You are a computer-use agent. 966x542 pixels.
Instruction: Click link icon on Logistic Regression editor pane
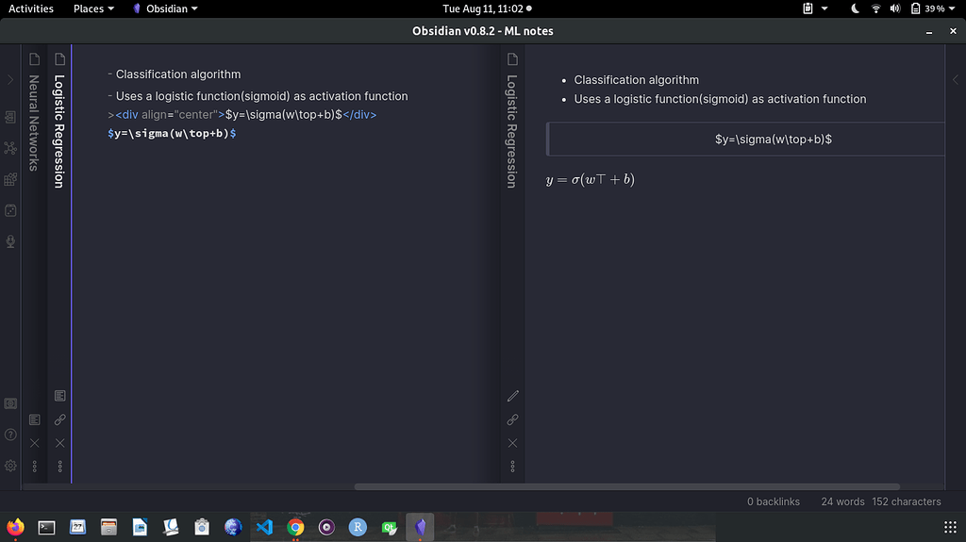coord(59,419)
